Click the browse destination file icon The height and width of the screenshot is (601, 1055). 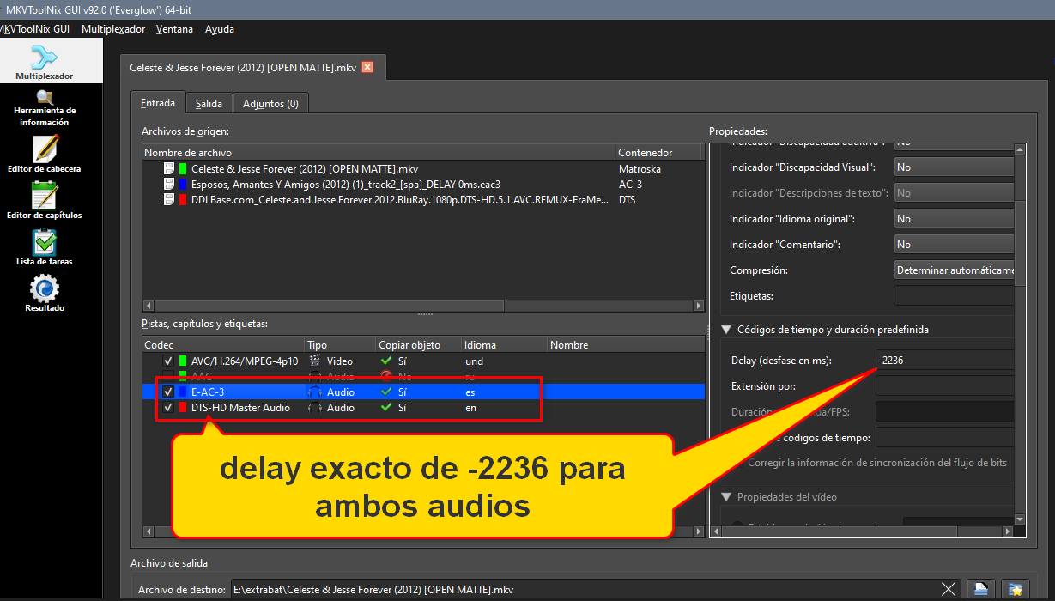point(980,589)
